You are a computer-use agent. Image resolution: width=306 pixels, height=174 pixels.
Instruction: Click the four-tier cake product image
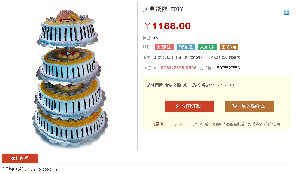tap(70, 76)
